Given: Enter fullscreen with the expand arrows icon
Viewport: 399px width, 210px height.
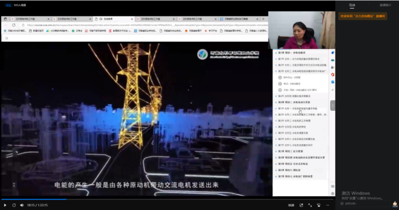Looking at the screenshot, I should click(x=310, y=205).
